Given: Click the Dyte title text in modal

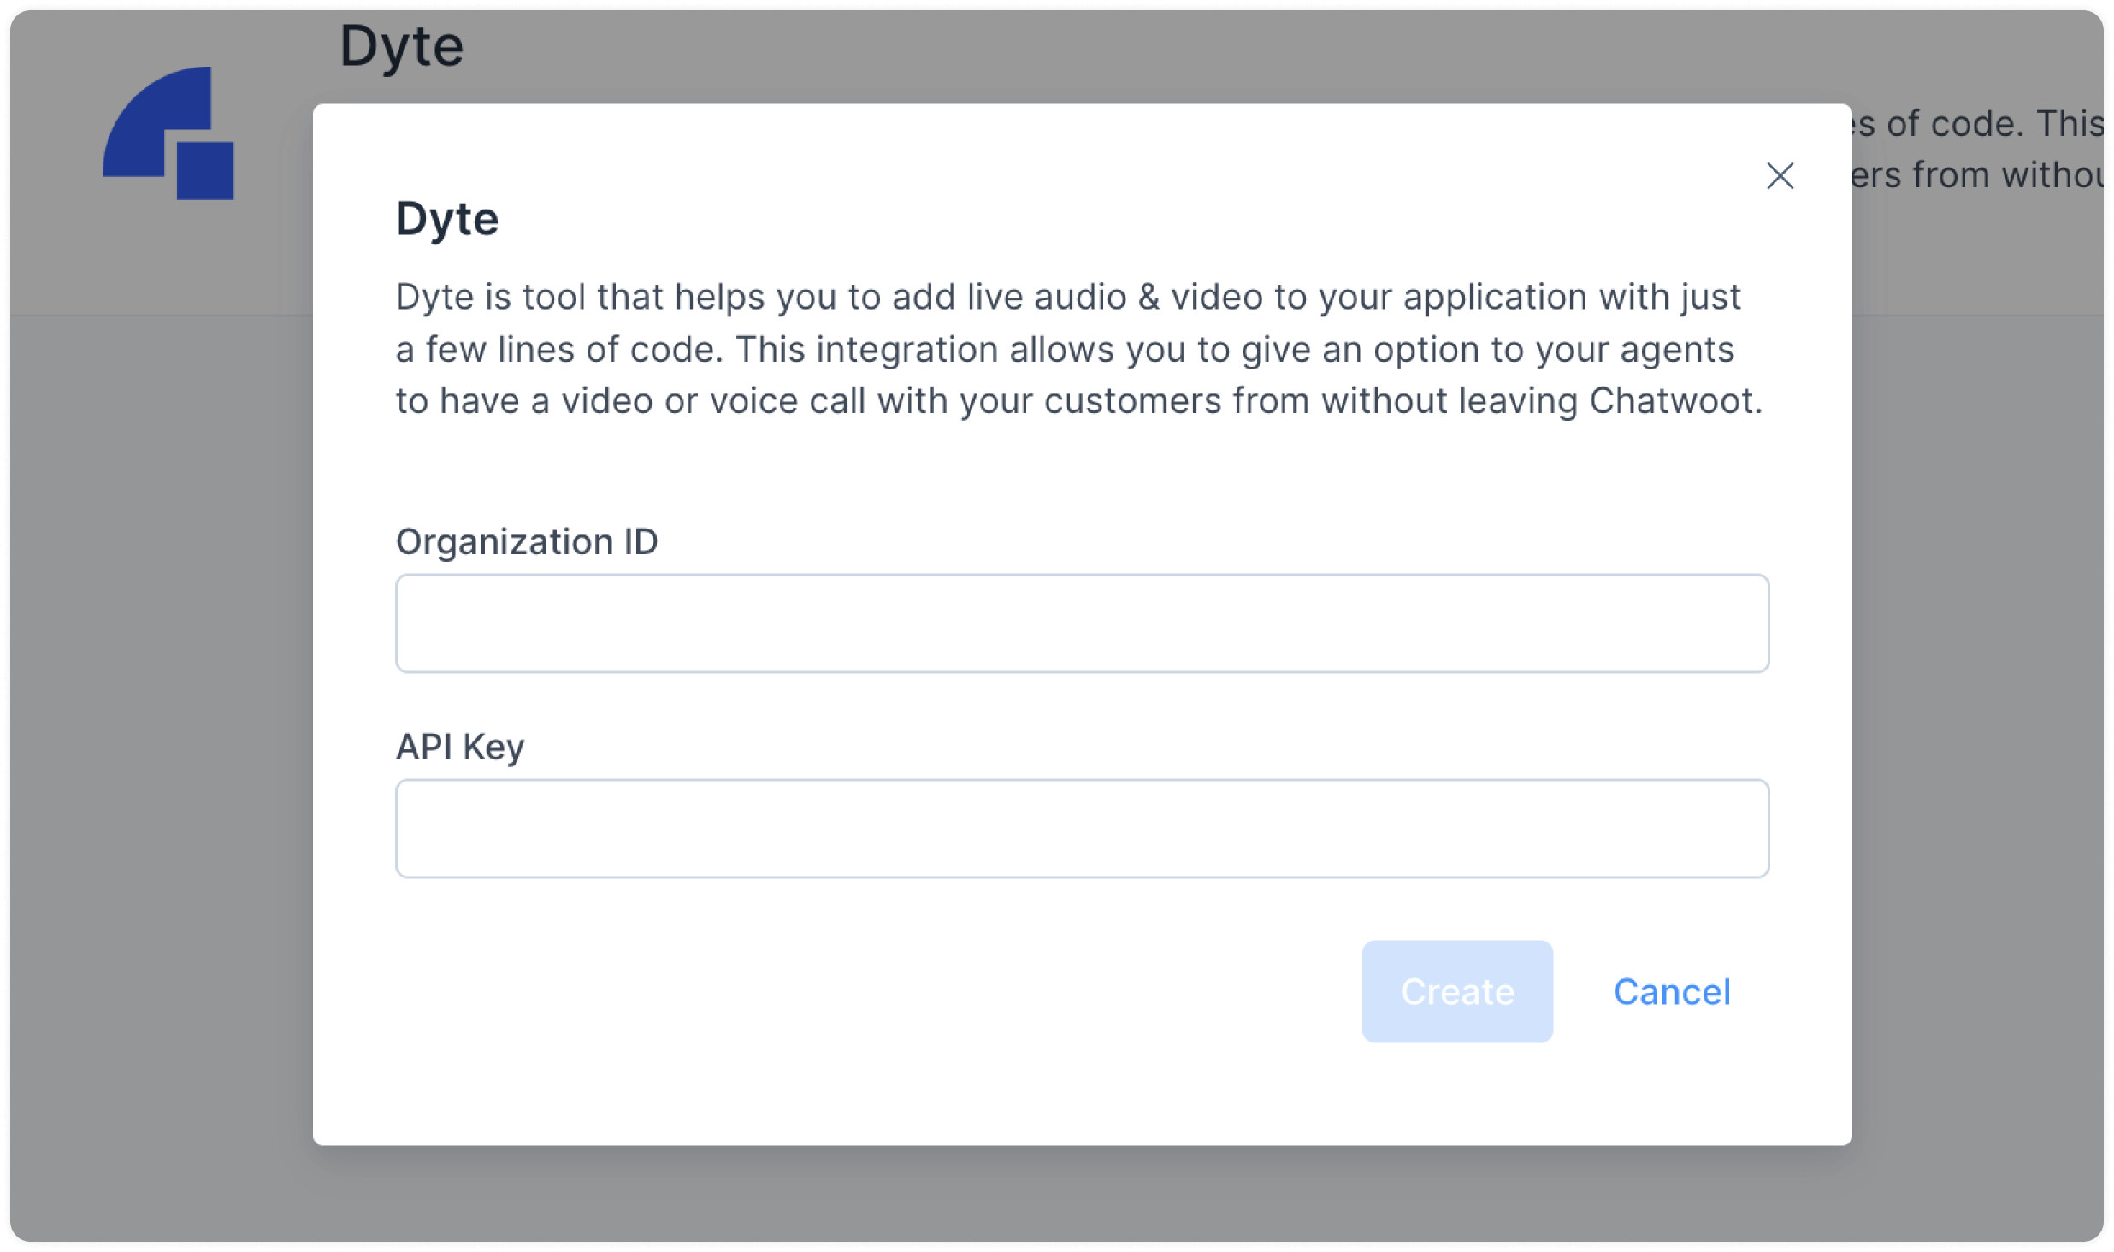Looking at the screenshot, I should click(x=447, y=219).
